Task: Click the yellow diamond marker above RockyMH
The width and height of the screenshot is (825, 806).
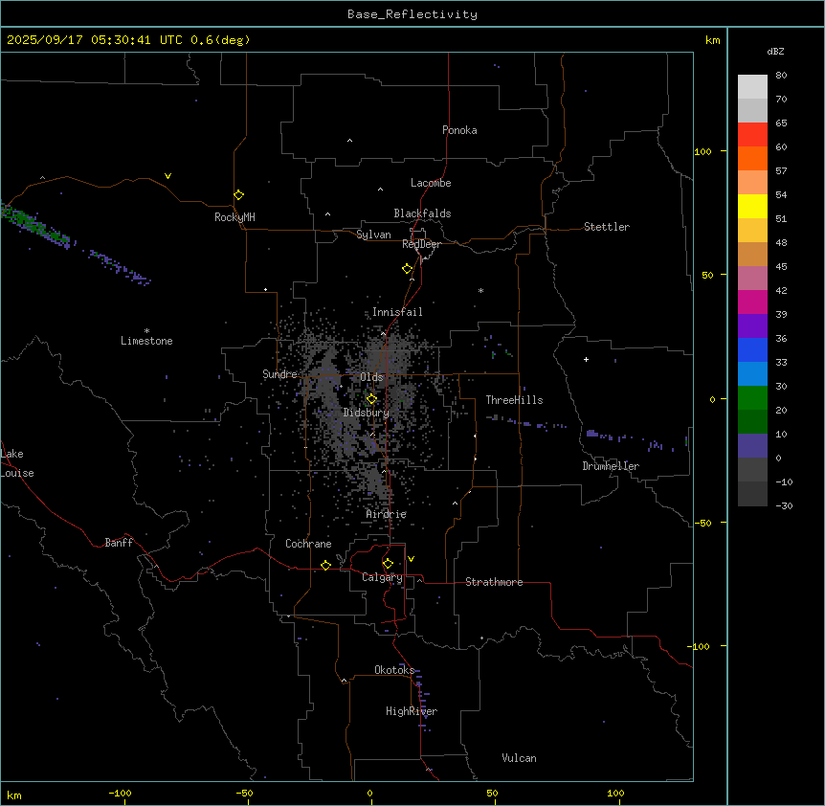Action: pyautogui.click(x=238, y=194)
